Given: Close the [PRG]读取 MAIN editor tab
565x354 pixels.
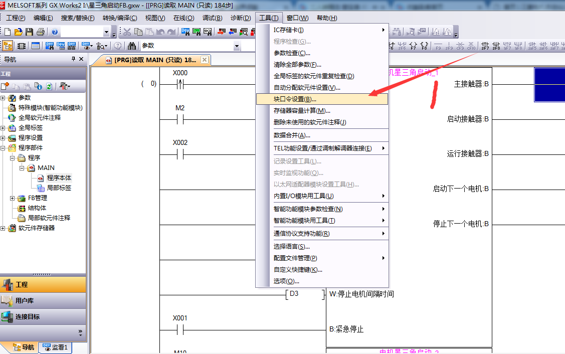Looking at the screenshot, I should pos(205,60).
